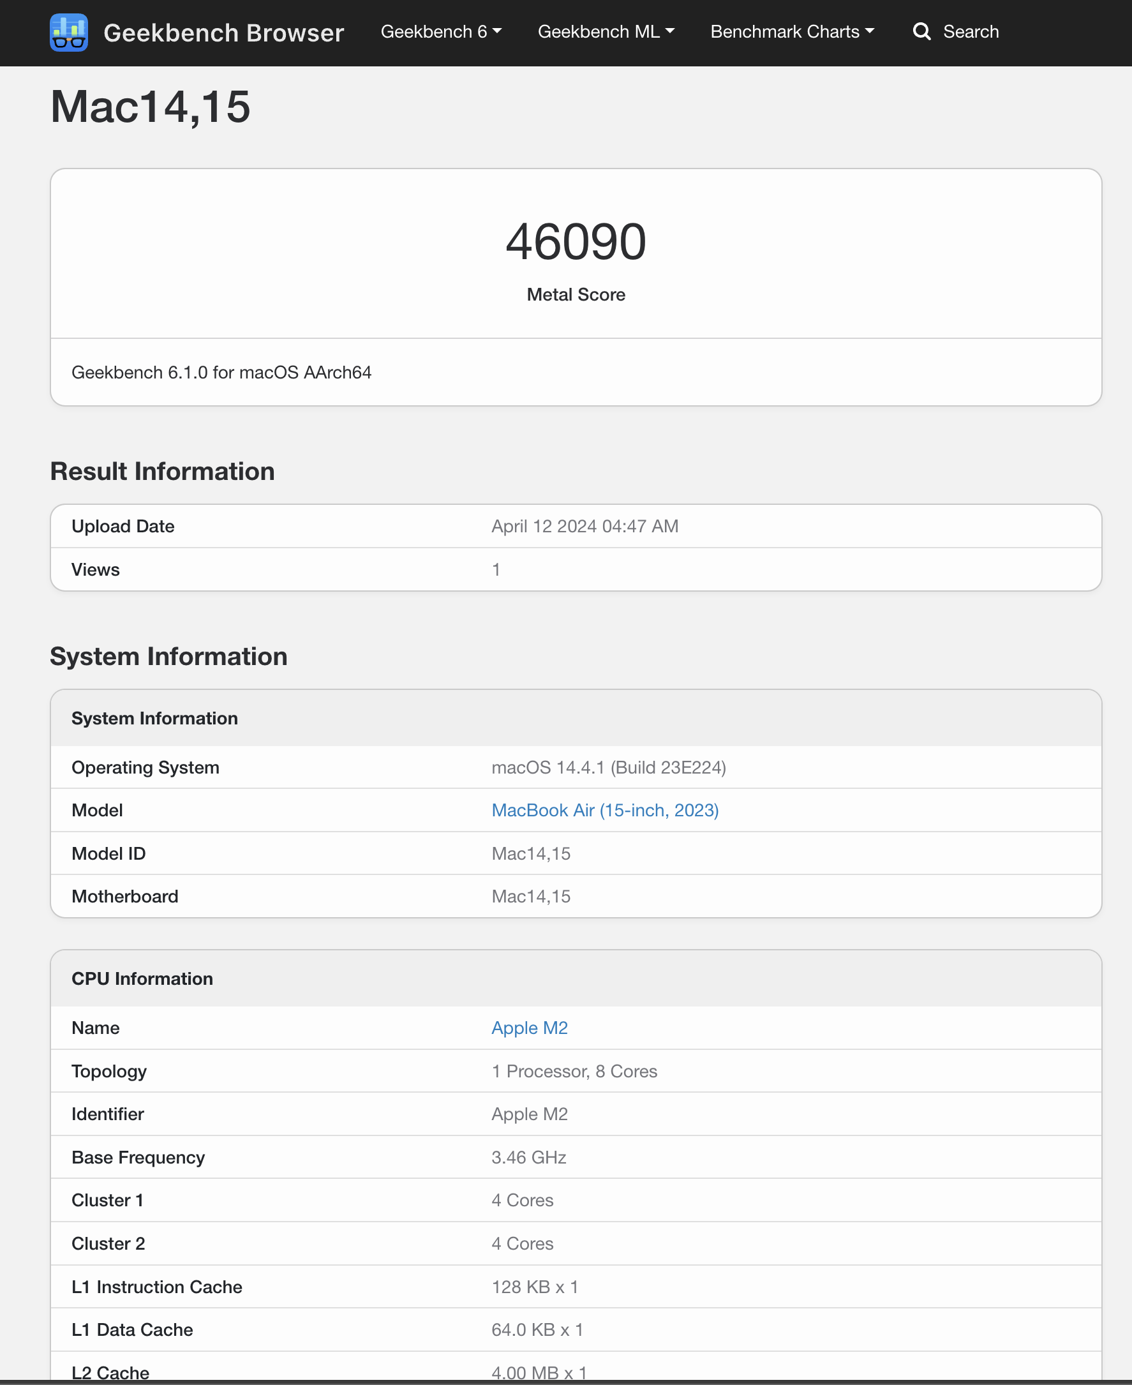Expand the Geekbench 6 dropdown menu

pos(441,31)
